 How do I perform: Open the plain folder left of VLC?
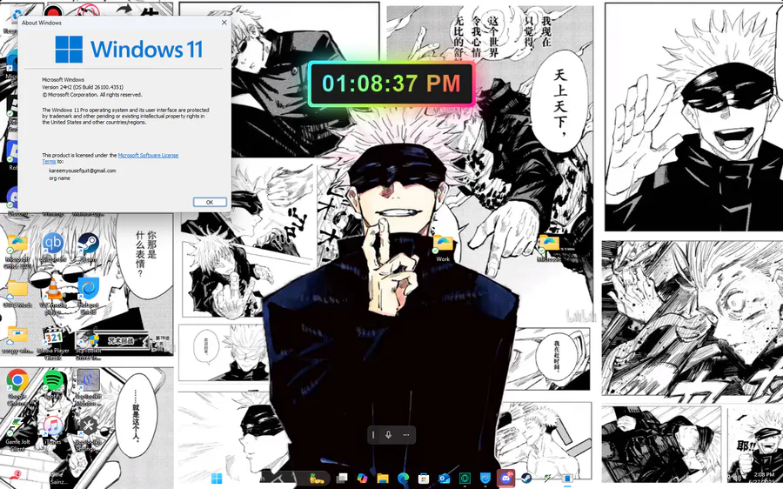[17, 294]
